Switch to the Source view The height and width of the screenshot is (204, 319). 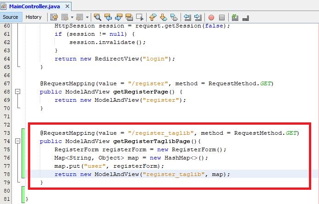pos(11,17)
